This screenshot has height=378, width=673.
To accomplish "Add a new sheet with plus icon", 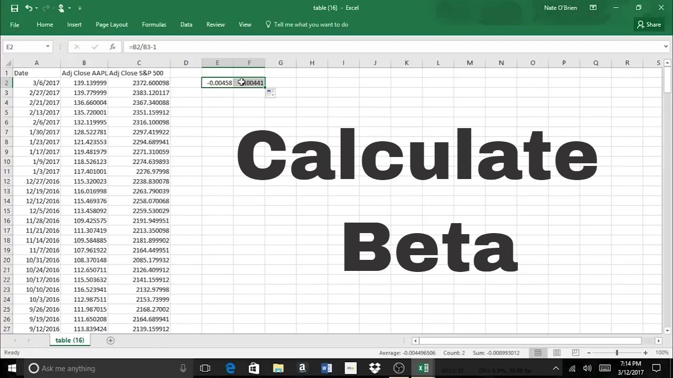I will [x=110, y=341].
